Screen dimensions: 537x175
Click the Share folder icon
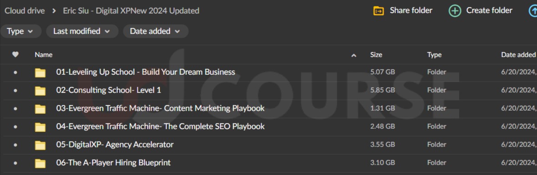click(379, 11)
